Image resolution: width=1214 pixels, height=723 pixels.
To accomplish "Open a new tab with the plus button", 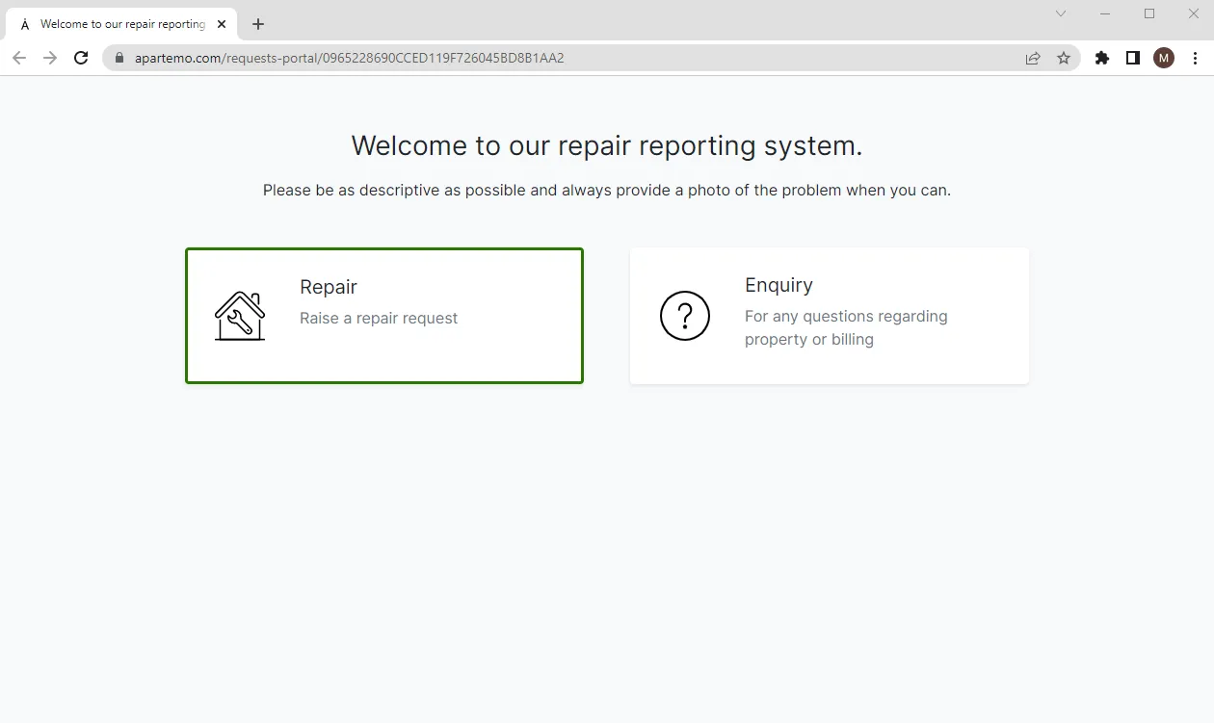I will point(257,24).
